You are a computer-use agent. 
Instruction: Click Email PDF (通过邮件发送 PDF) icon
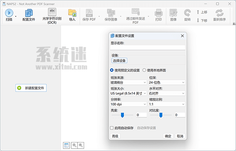(135, 12)
